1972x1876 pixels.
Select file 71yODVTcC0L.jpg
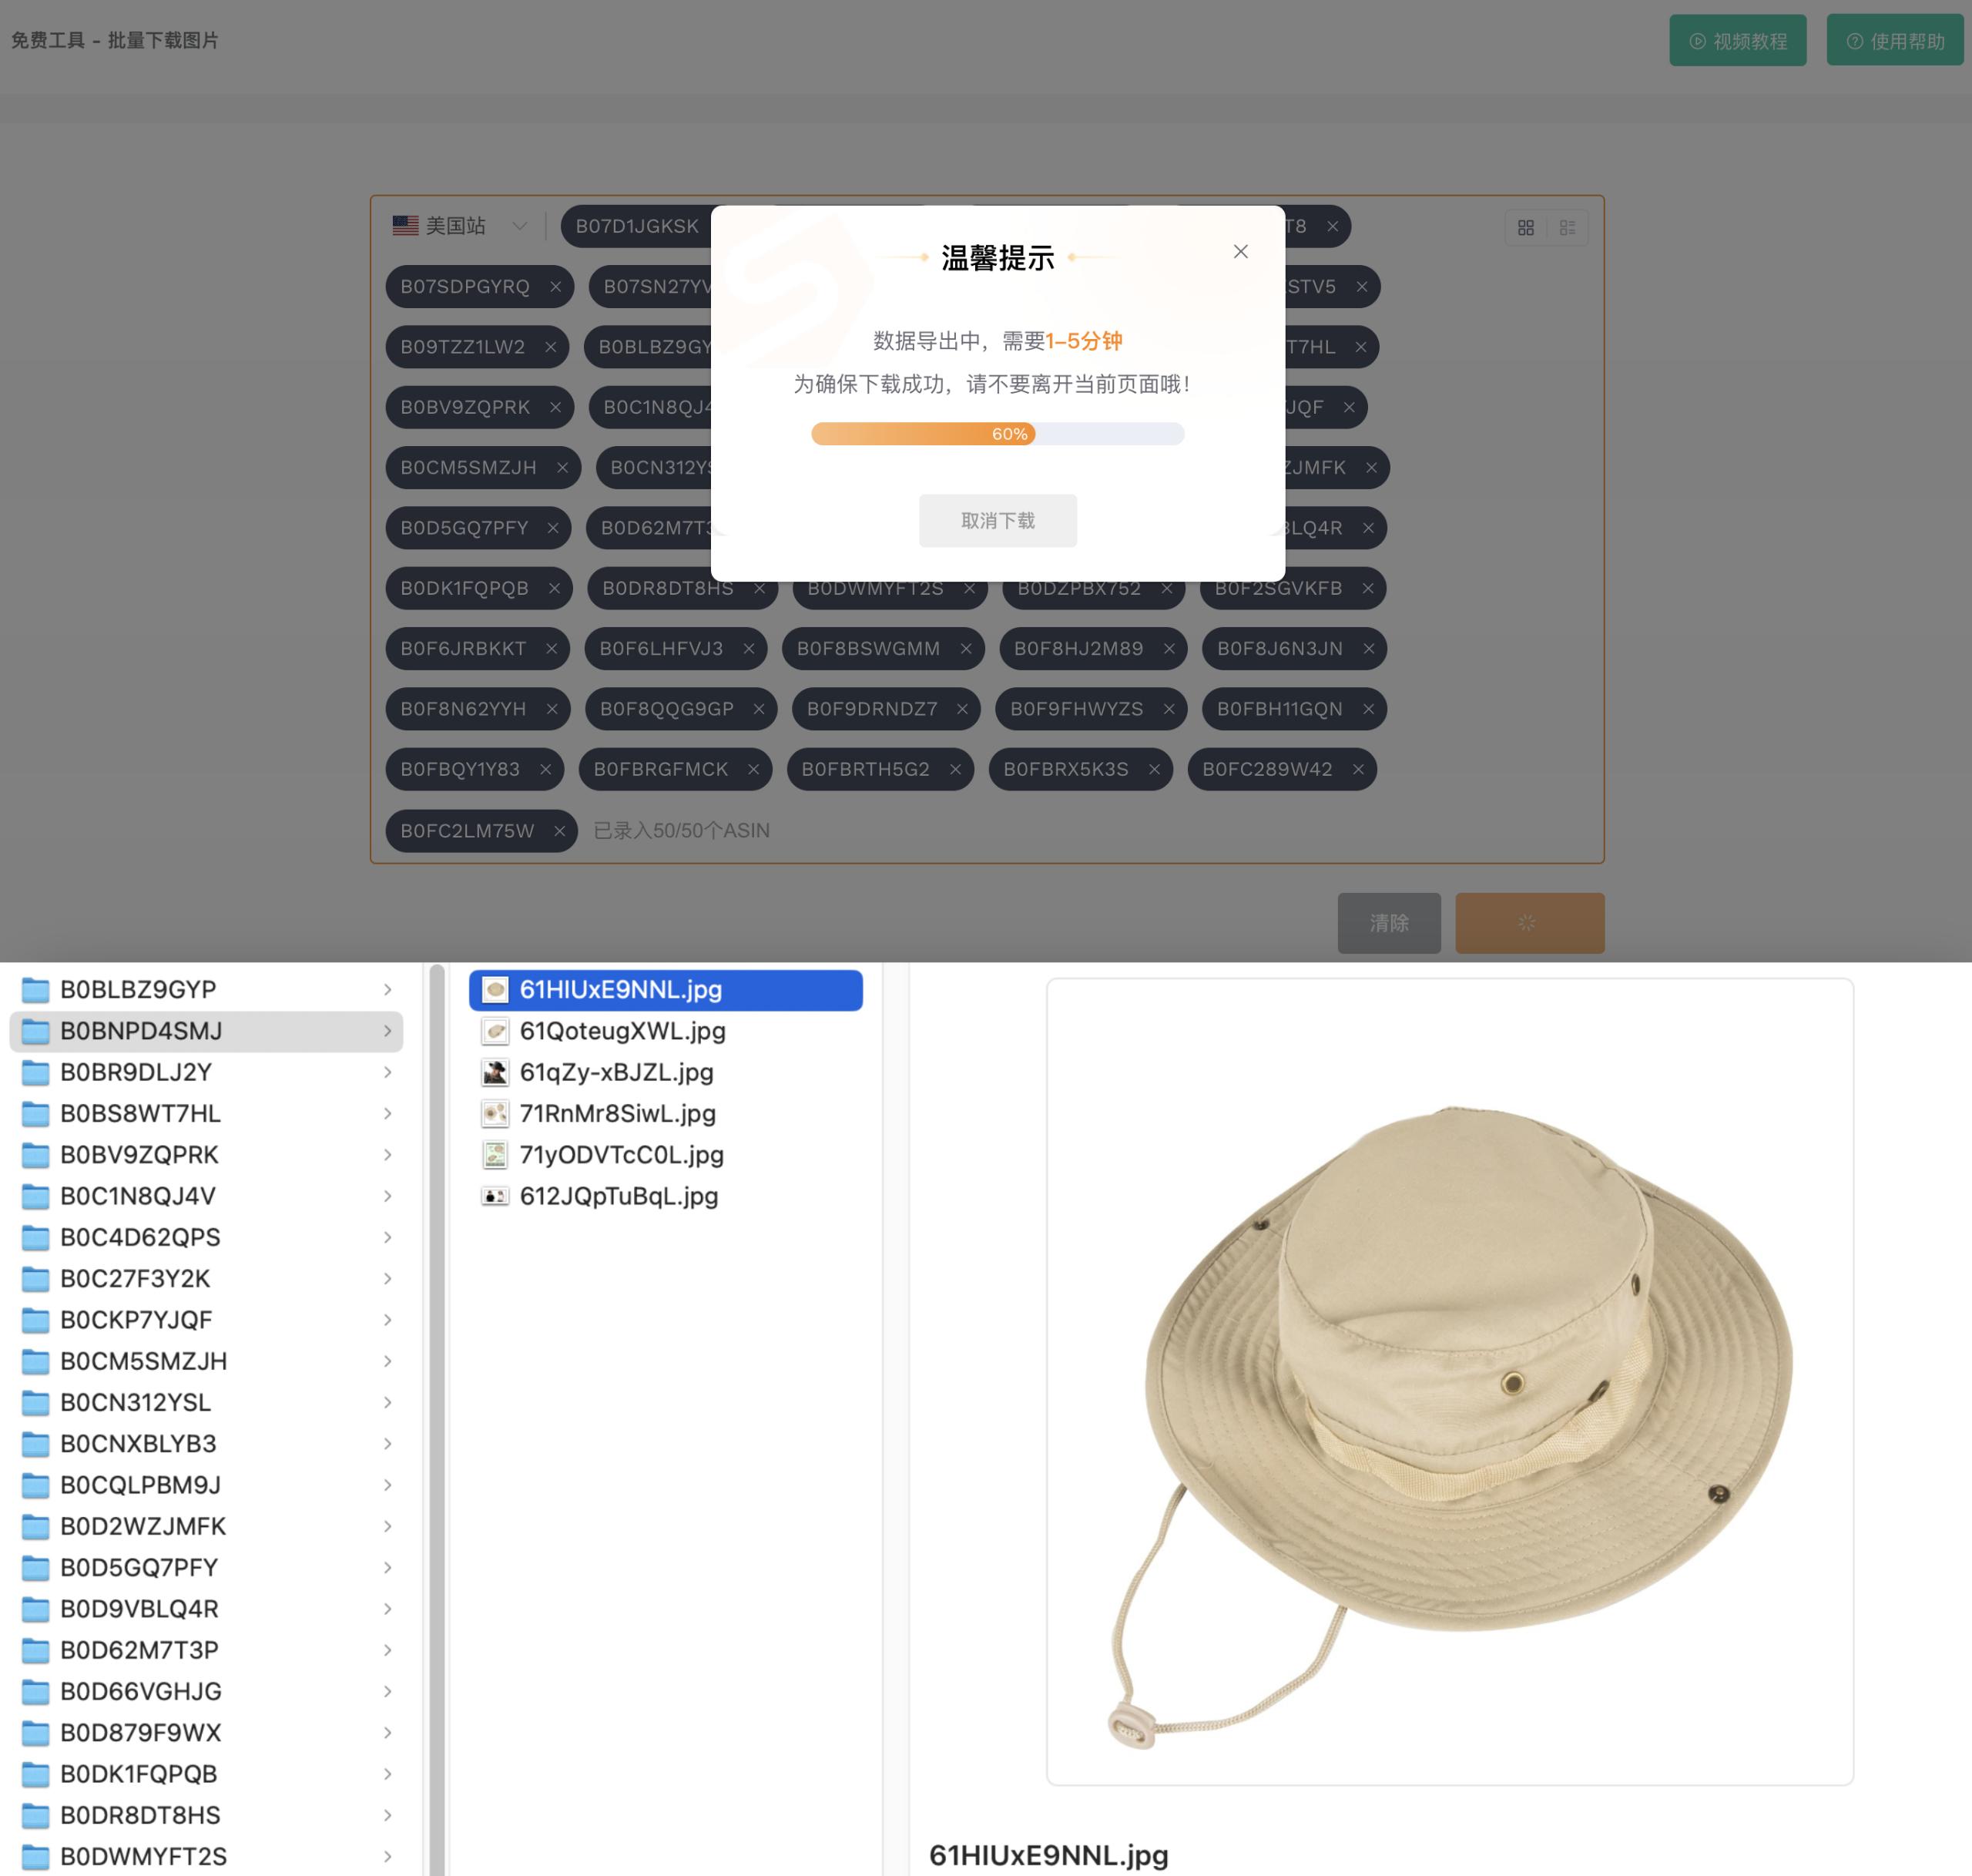tap(621, 1155)
